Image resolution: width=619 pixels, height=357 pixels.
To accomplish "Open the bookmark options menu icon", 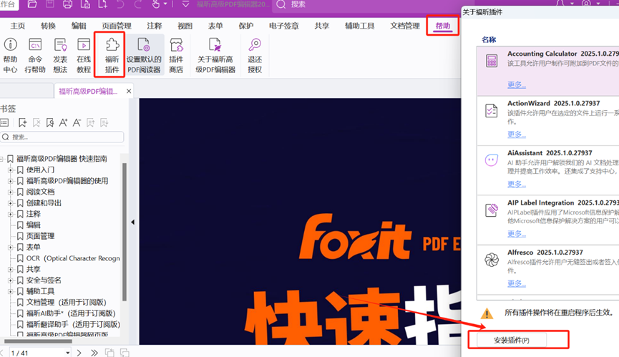I will 4,122.
